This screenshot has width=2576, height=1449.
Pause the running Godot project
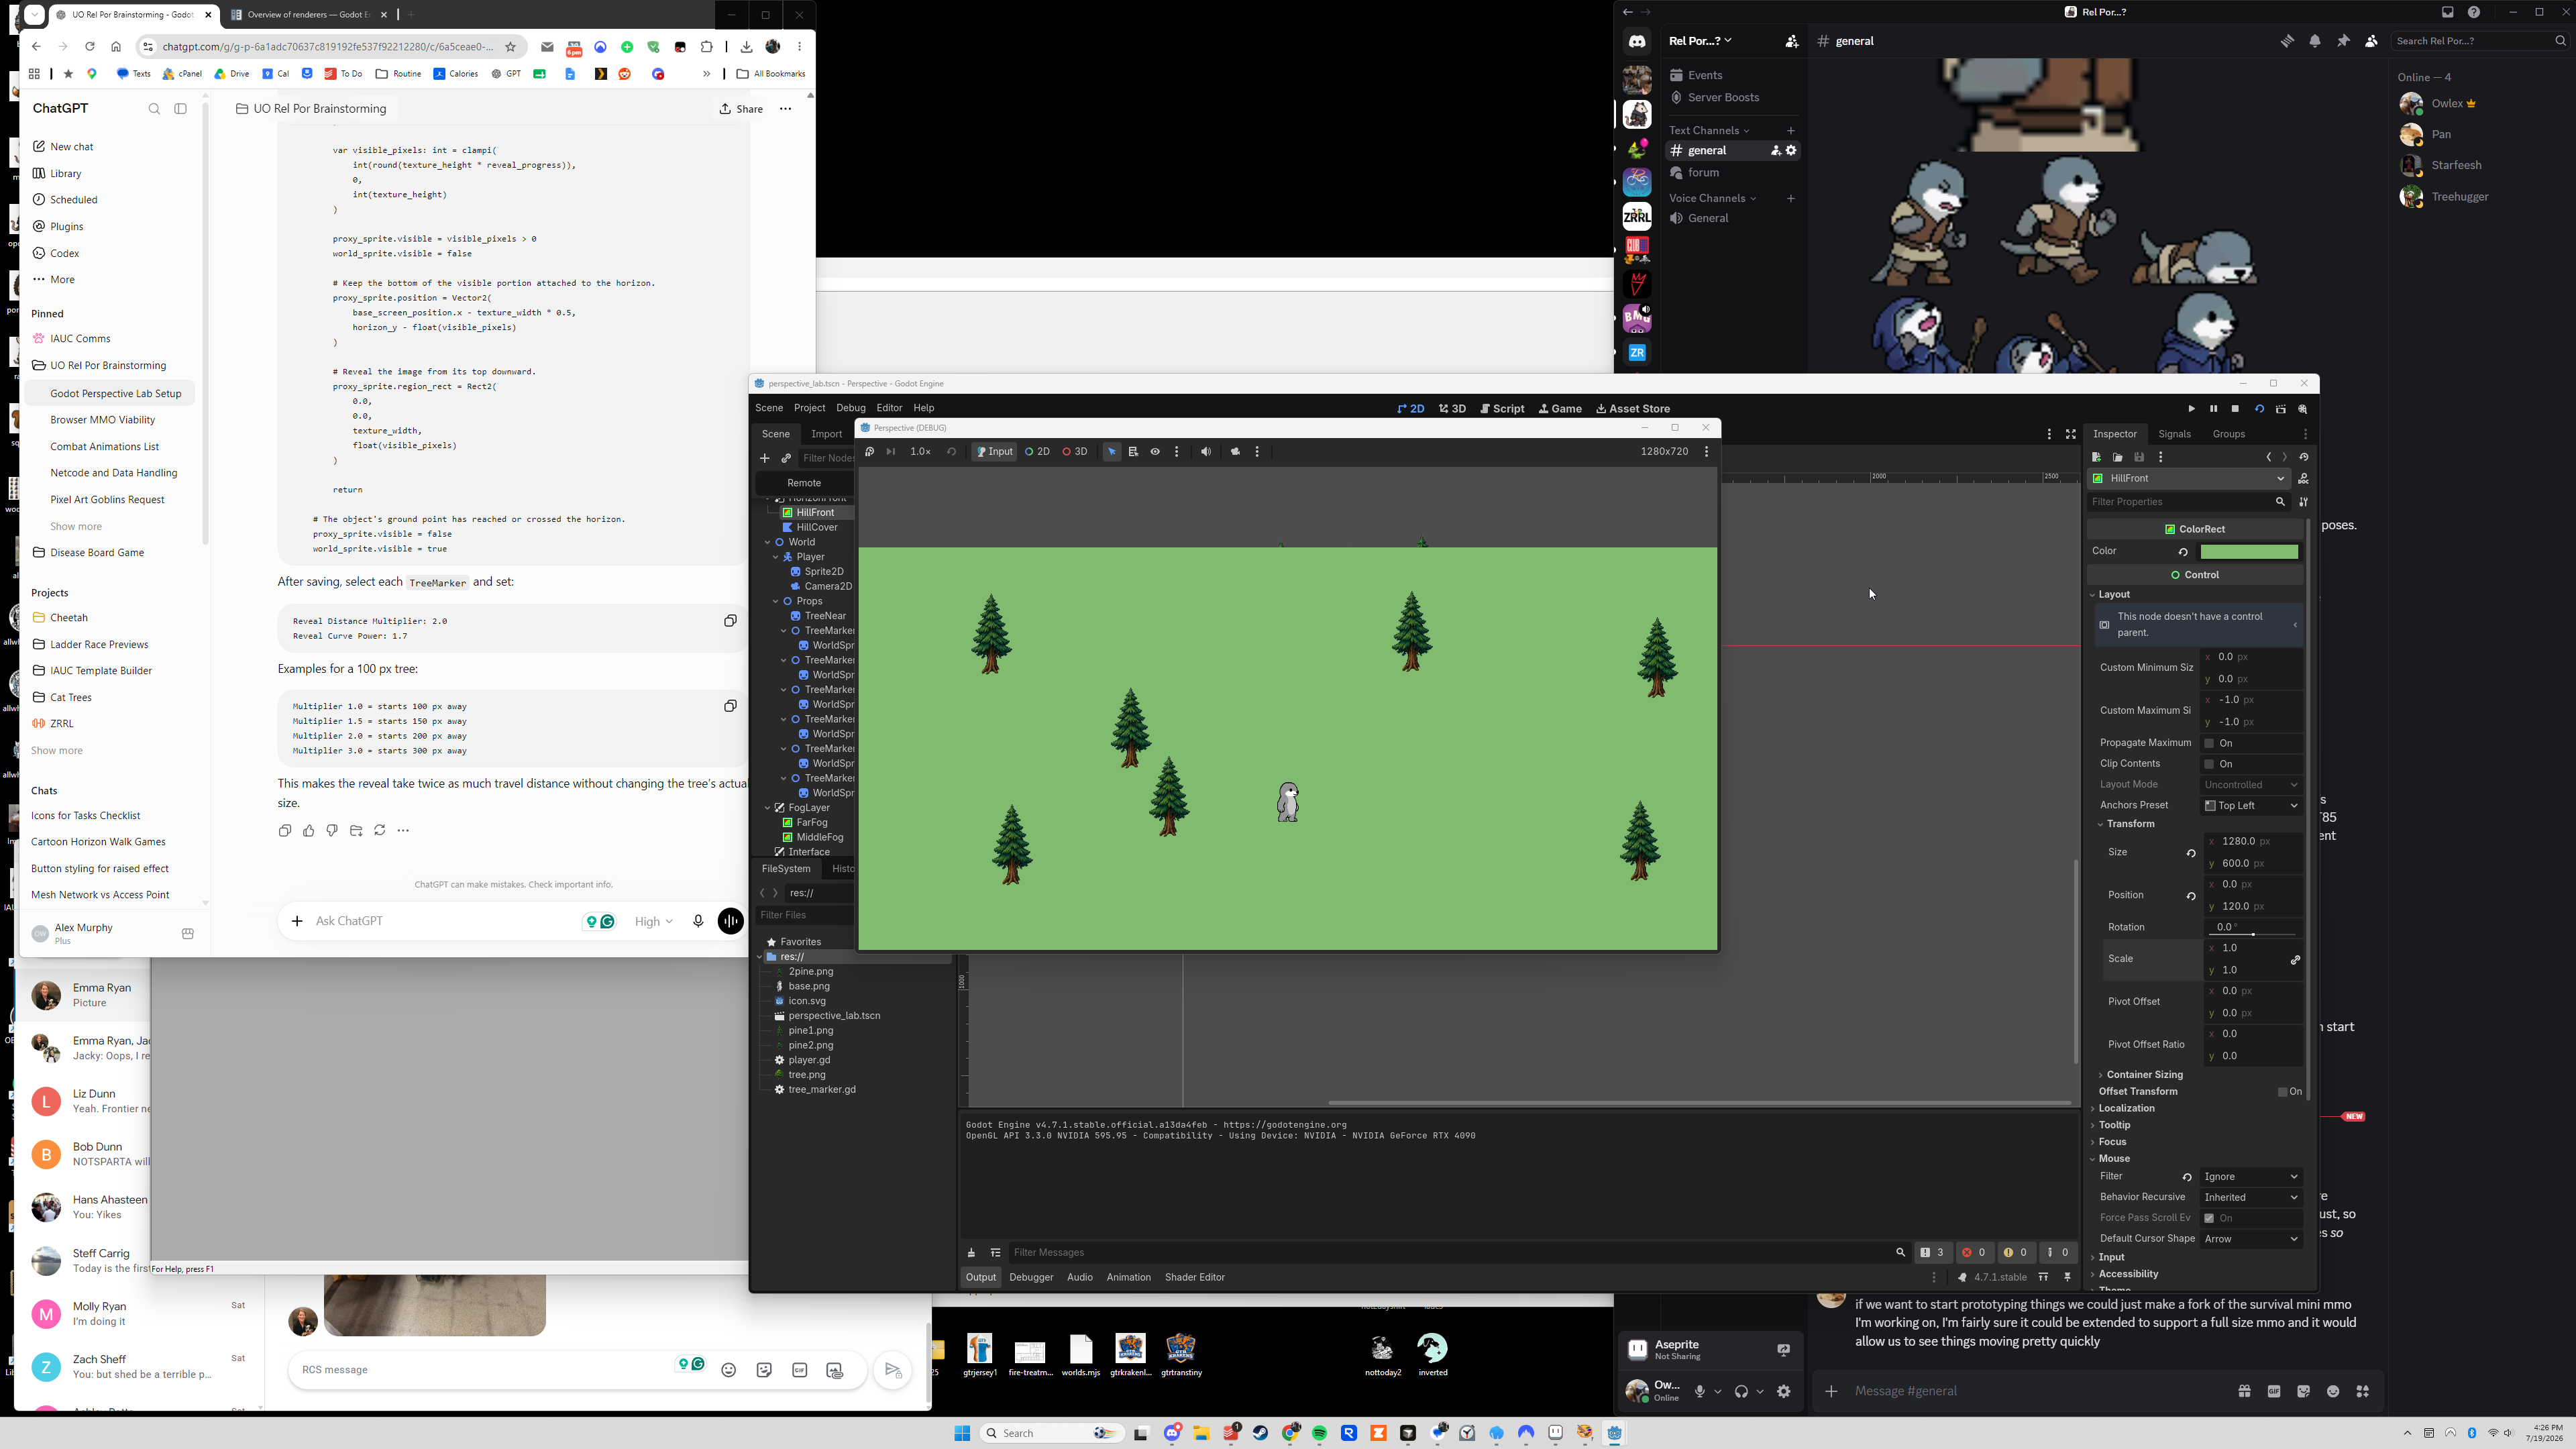(2213, 409)
